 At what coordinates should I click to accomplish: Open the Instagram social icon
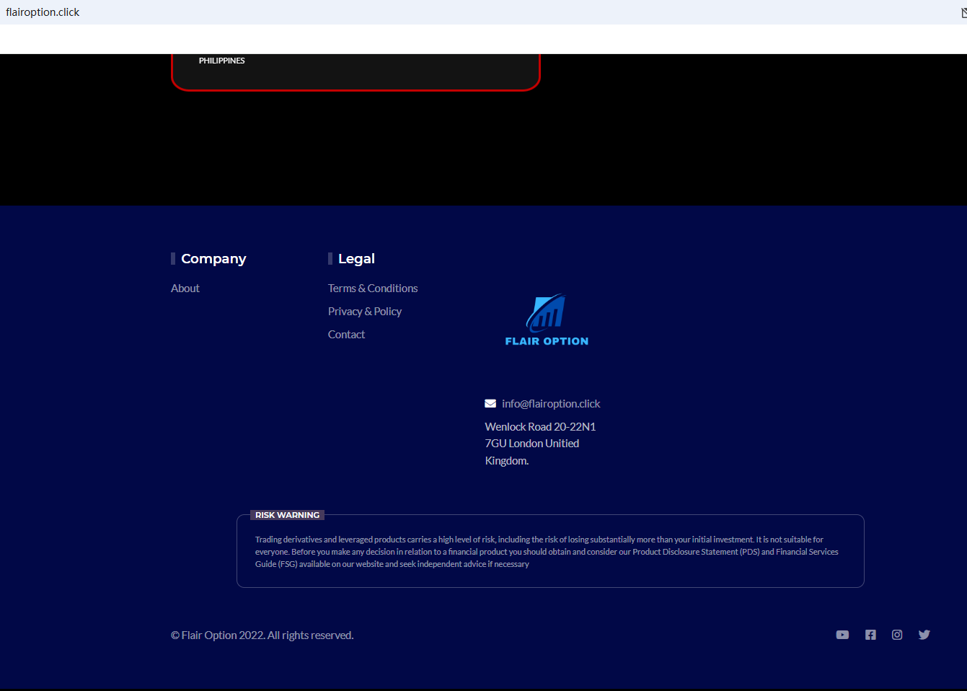pos(897,635)
